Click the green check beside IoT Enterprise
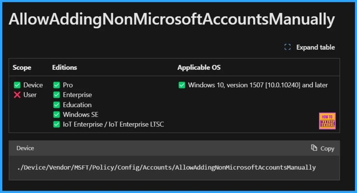The height and width of the screenshot is (193, 357). click(57, 124)
